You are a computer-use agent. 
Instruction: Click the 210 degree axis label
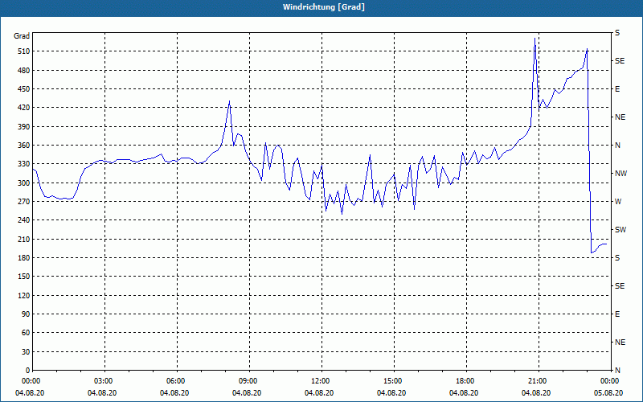coord(23,239)
